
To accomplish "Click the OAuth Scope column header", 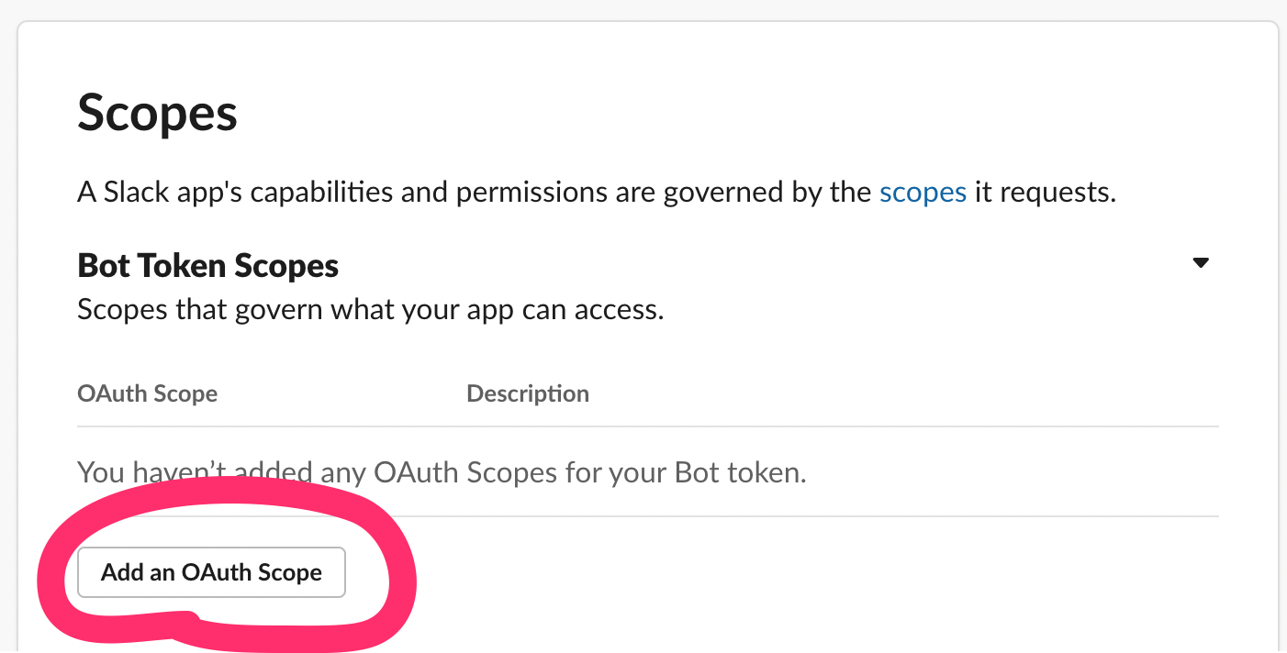I will 147,393.
